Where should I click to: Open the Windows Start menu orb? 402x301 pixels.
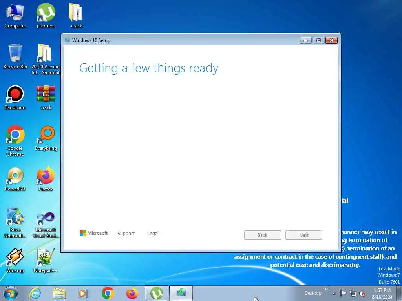click(x=11, y=293)
